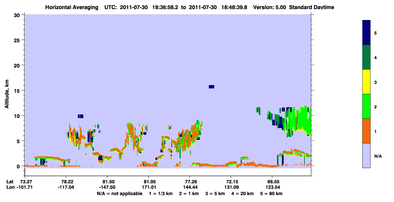Click latitude value 73.27
The width and height of the screenshot is (394, 202).
tap(26, 182)
